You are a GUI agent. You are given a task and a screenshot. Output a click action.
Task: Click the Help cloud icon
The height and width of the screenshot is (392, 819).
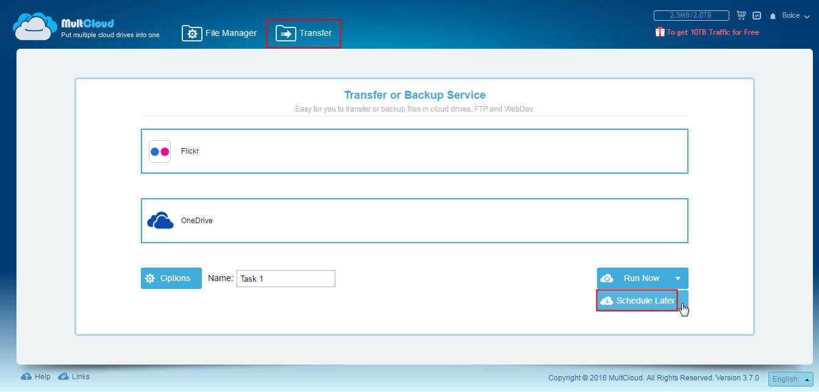(x=26, y=377)
